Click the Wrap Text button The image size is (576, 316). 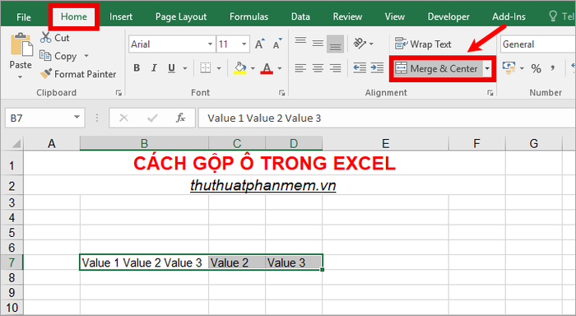coord(423,44)
